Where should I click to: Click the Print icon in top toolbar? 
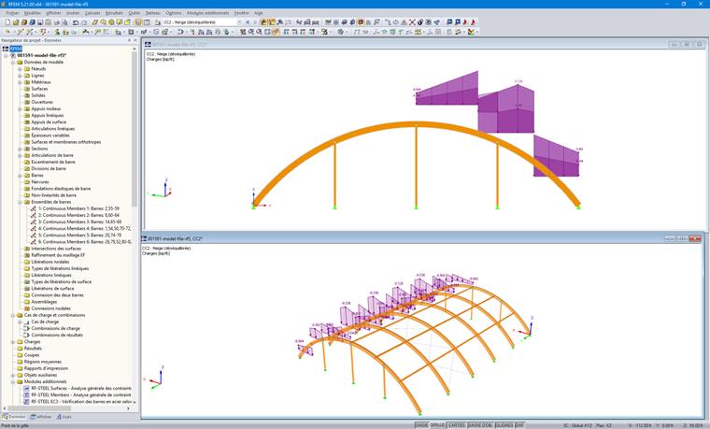pos(57,22)
